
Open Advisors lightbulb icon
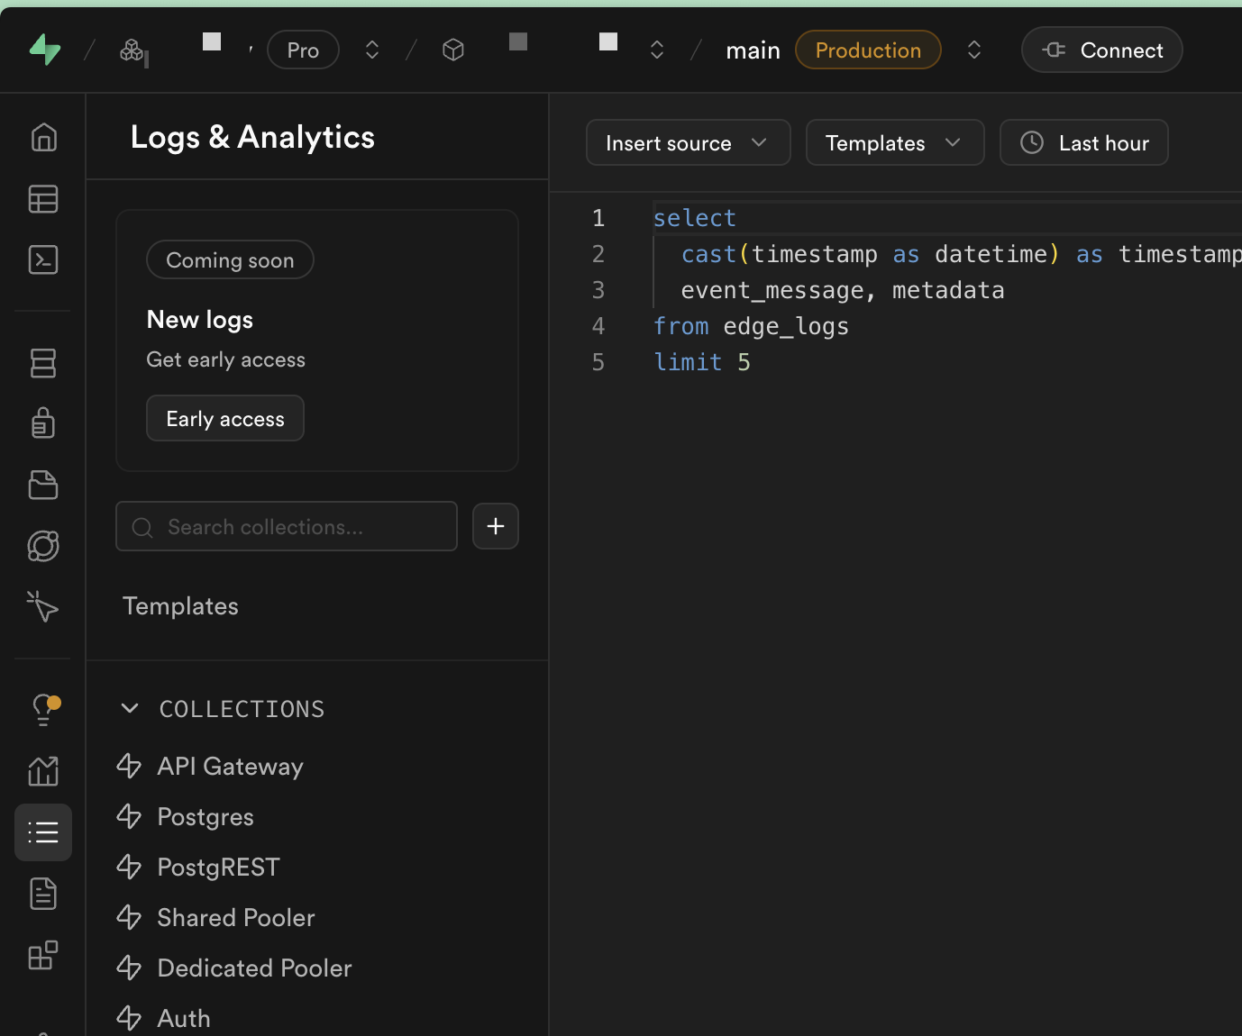(43, 709)
